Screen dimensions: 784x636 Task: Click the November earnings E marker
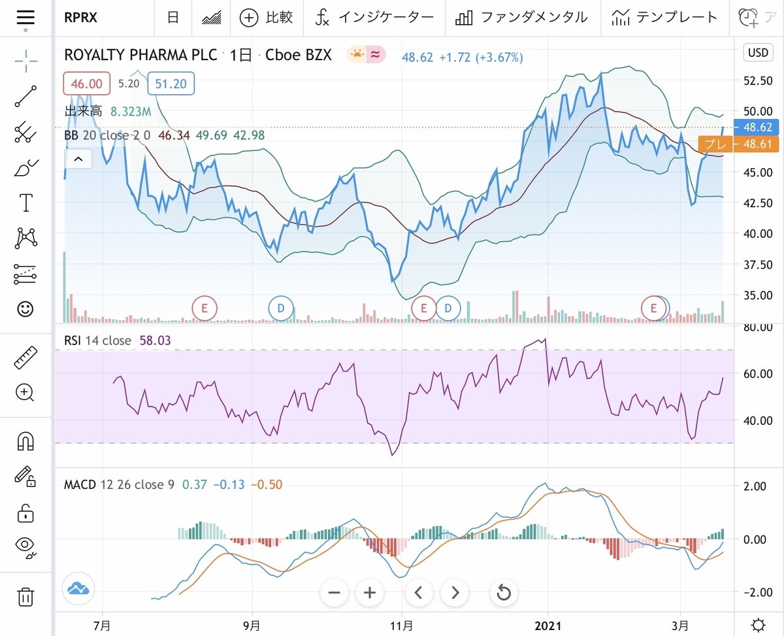(423, 308)
